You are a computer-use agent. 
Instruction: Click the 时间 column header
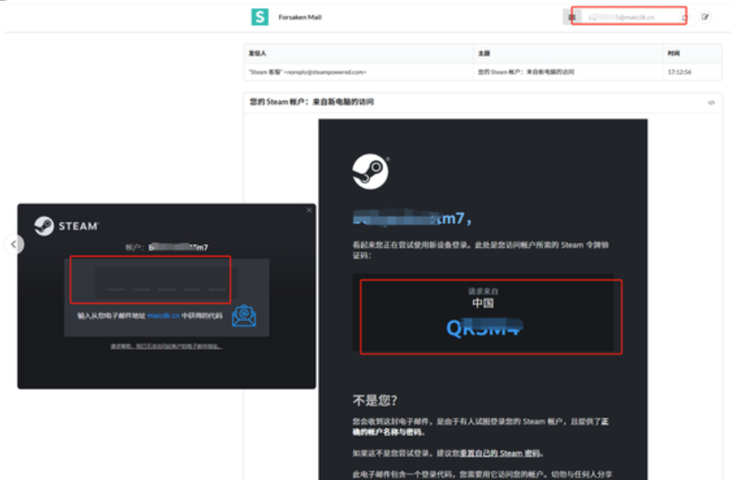tap(674, 53)
